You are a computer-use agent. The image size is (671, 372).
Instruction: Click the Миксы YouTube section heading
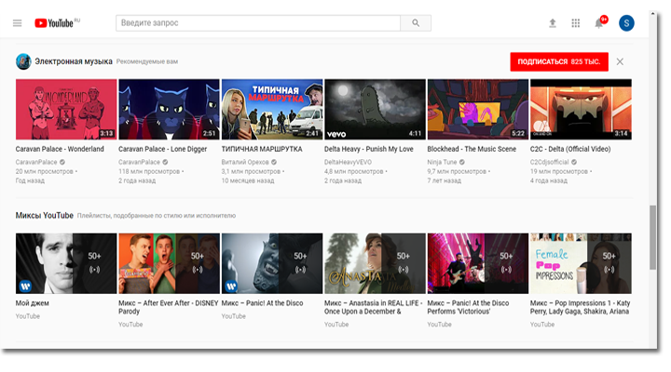45,216
